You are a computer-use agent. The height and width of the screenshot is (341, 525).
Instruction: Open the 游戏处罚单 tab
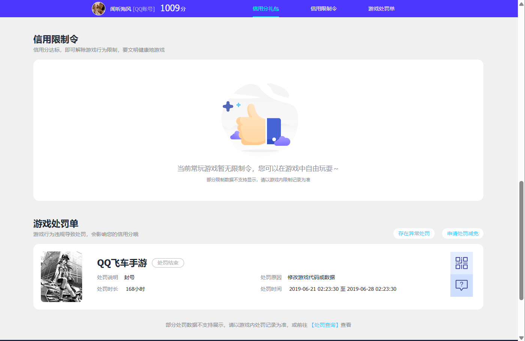[381, 8]
